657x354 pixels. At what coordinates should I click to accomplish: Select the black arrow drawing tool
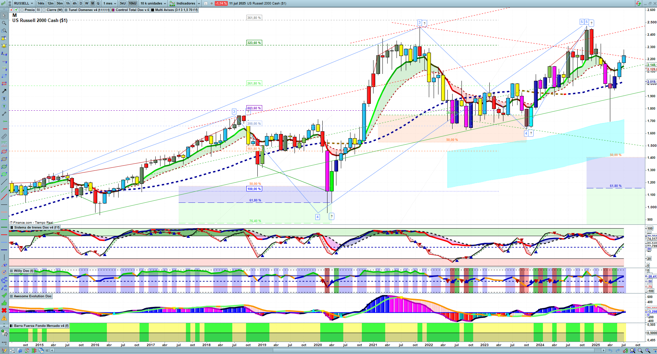tap(4, 91)
